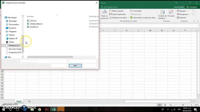Click ESP language indicator
The height and width of the screenshot is (112, 200).
coord(179,110)
